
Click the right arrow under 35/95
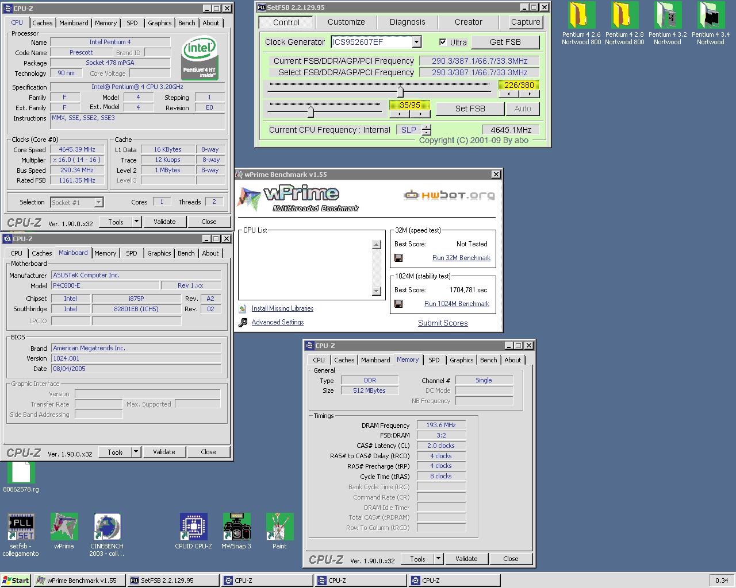[x=420, y=114]
